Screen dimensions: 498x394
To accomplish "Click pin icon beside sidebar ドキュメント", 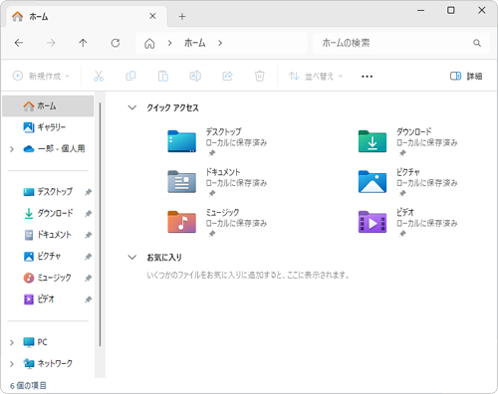I will click(88, 235).
